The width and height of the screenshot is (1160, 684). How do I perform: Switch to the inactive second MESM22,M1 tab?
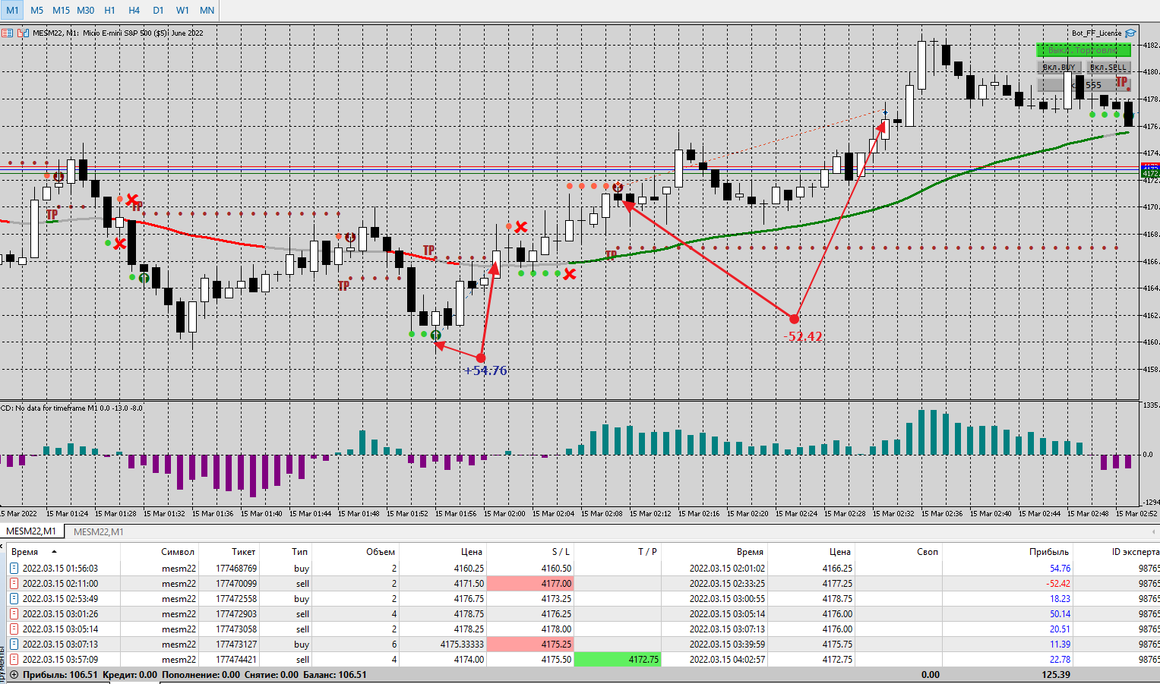point(98,531)
